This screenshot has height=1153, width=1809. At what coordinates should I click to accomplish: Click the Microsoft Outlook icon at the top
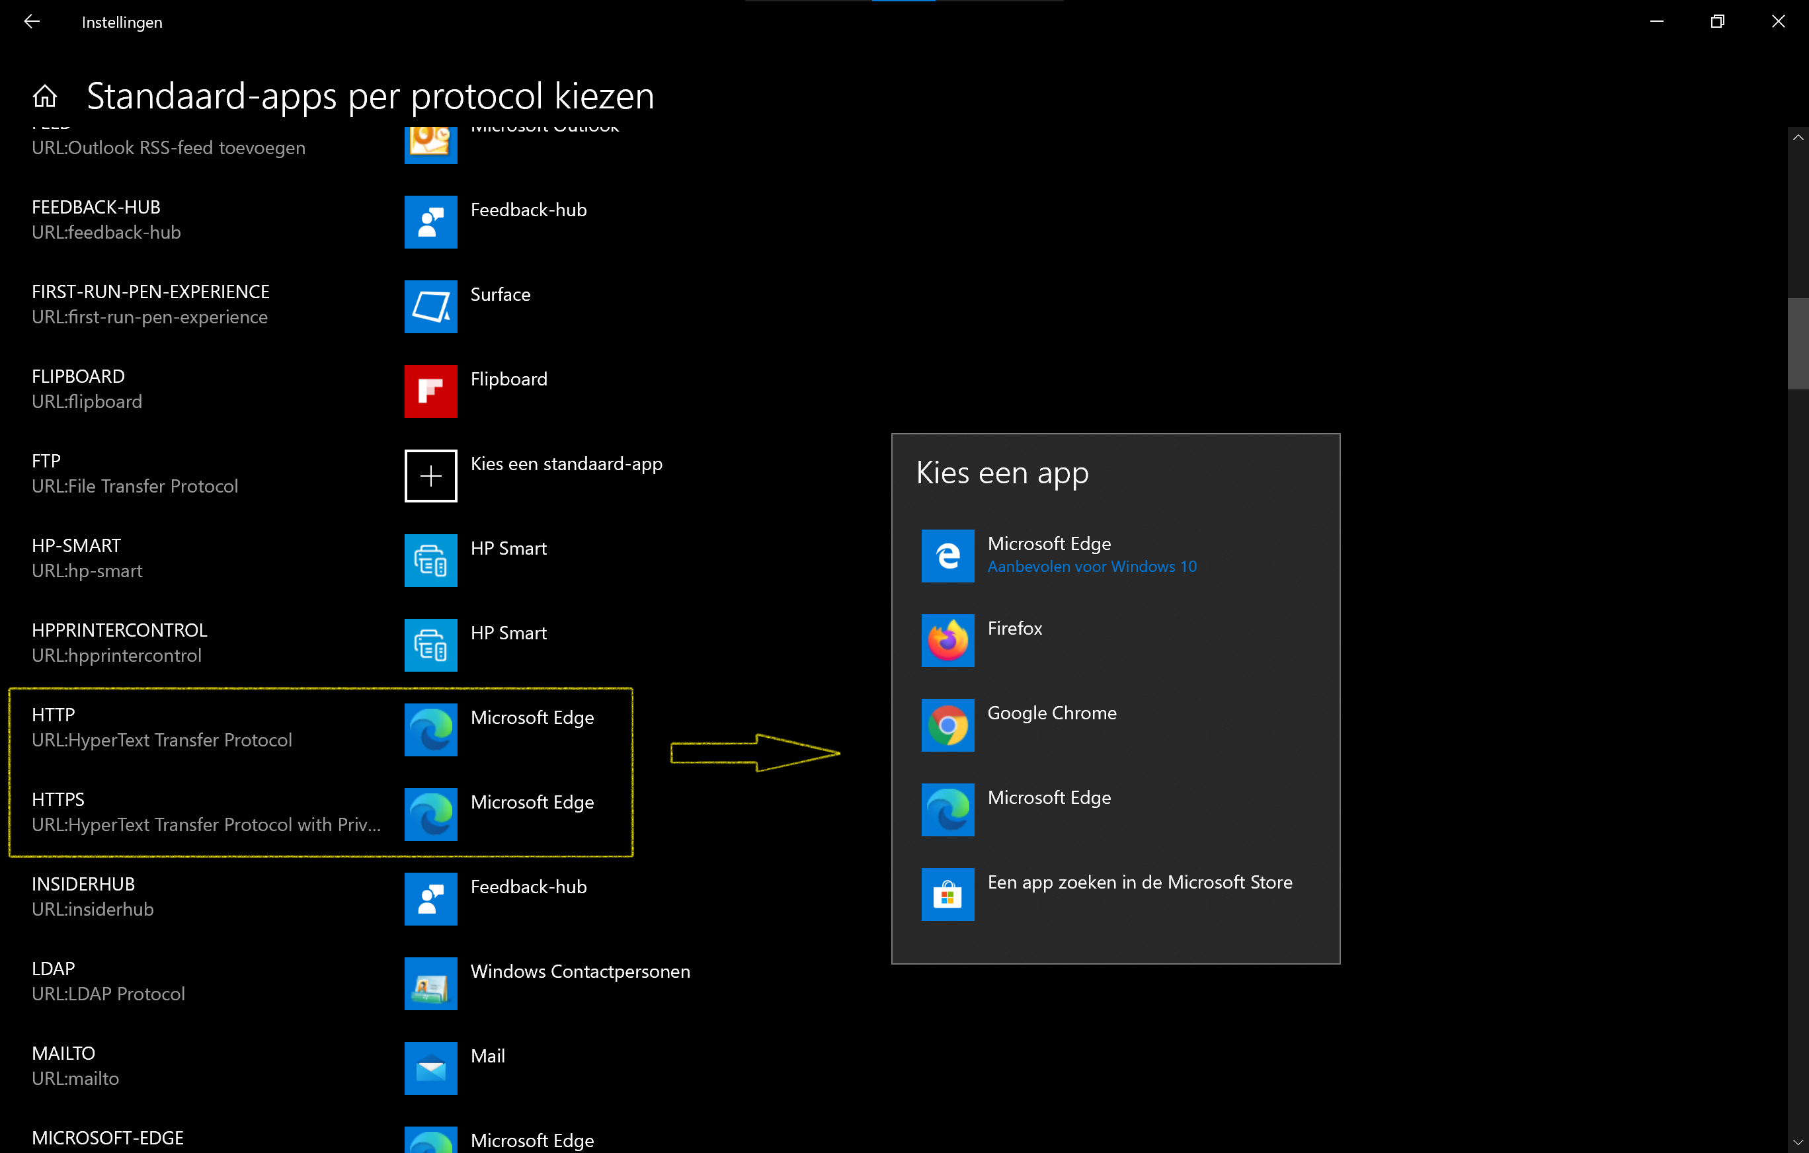[x=430, y=141]
